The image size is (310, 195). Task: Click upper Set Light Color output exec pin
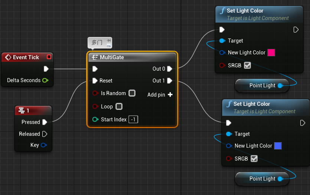[x=296, y=30]
